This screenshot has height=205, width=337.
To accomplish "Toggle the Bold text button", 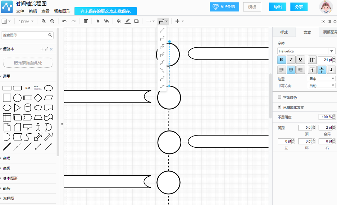I will point(281,60).
